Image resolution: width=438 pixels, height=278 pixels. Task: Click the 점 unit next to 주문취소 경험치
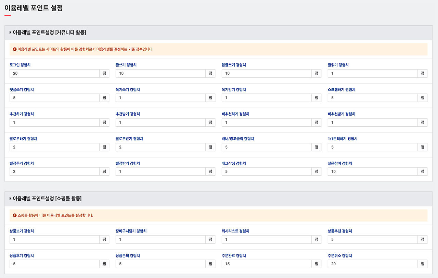(x=423, y=264)
